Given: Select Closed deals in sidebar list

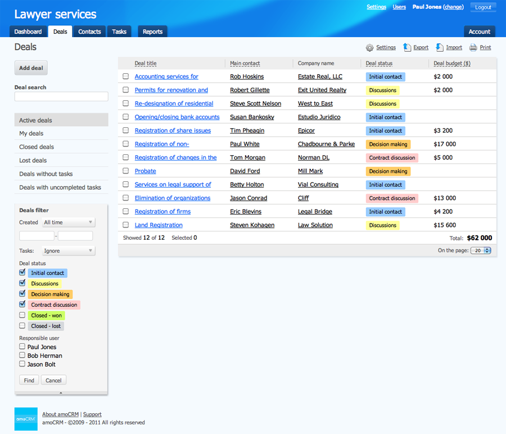Looking at the screenshot, I should pos(37,147).
